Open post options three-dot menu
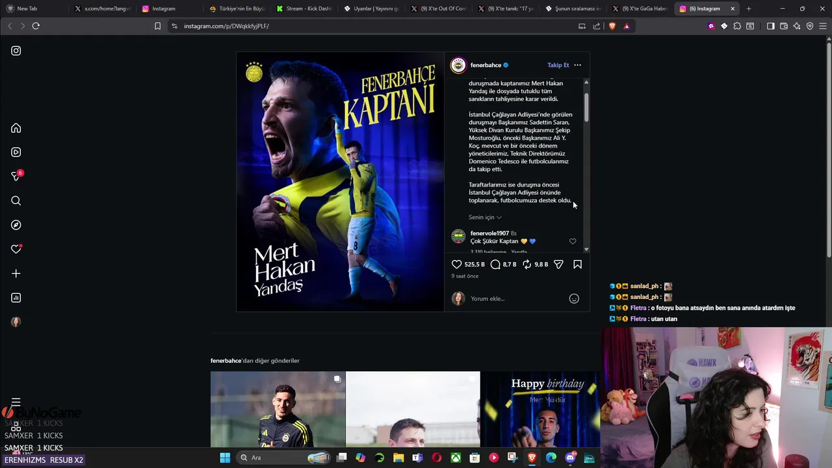Viewport: 832px width, 468px height. tap(577, 65)
